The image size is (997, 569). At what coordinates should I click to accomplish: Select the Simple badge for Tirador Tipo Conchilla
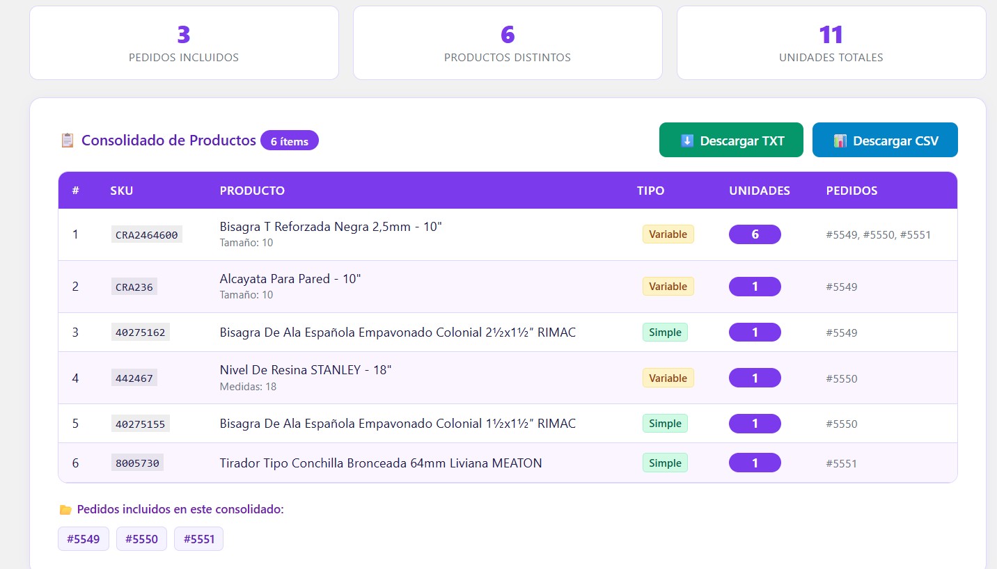point(665,463)
